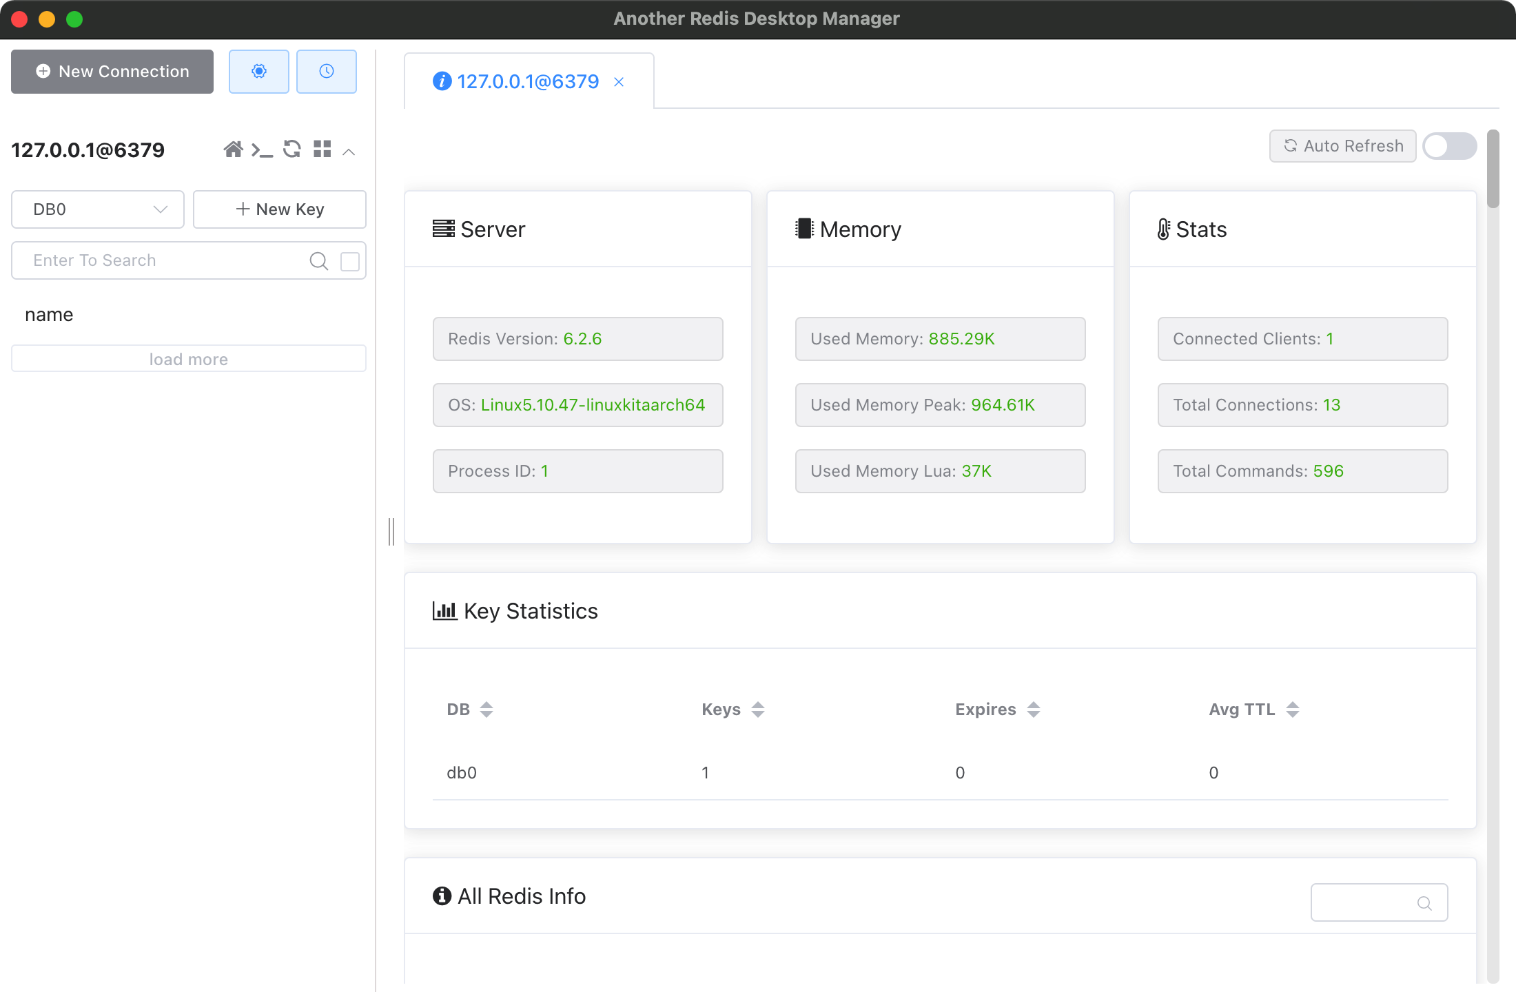
Task: Click the Server card icon
Action: click(x=443, y=229)
